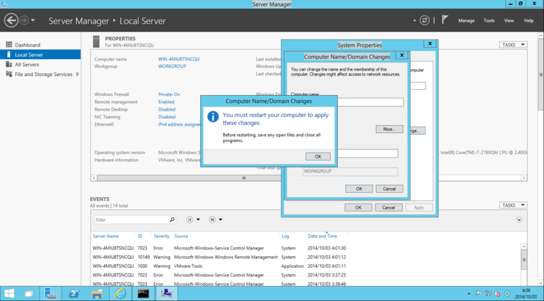Click Cancel in System Properties window

pos(388,207)
